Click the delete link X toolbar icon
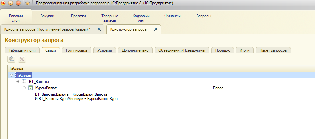 [22, 59]
